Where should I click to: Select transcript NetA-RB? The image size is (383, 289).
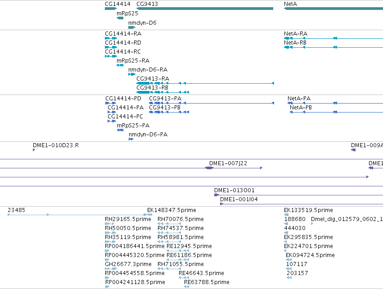333,47
